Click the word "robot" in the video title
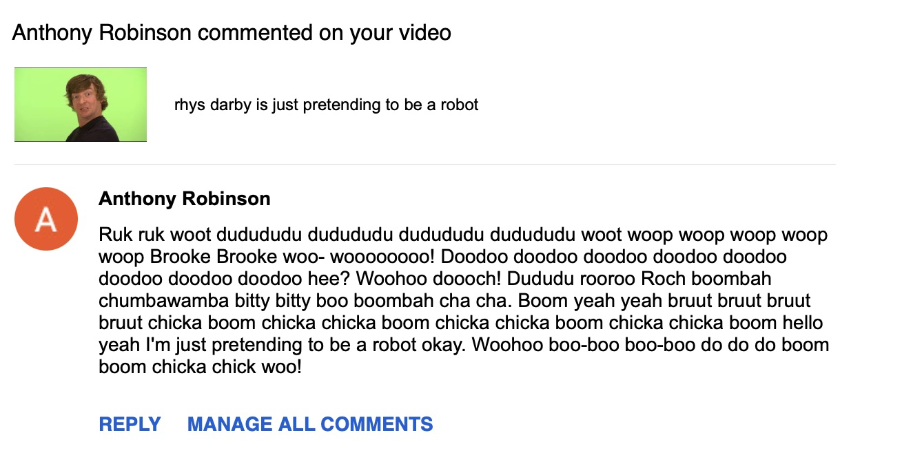 [460, 105]
